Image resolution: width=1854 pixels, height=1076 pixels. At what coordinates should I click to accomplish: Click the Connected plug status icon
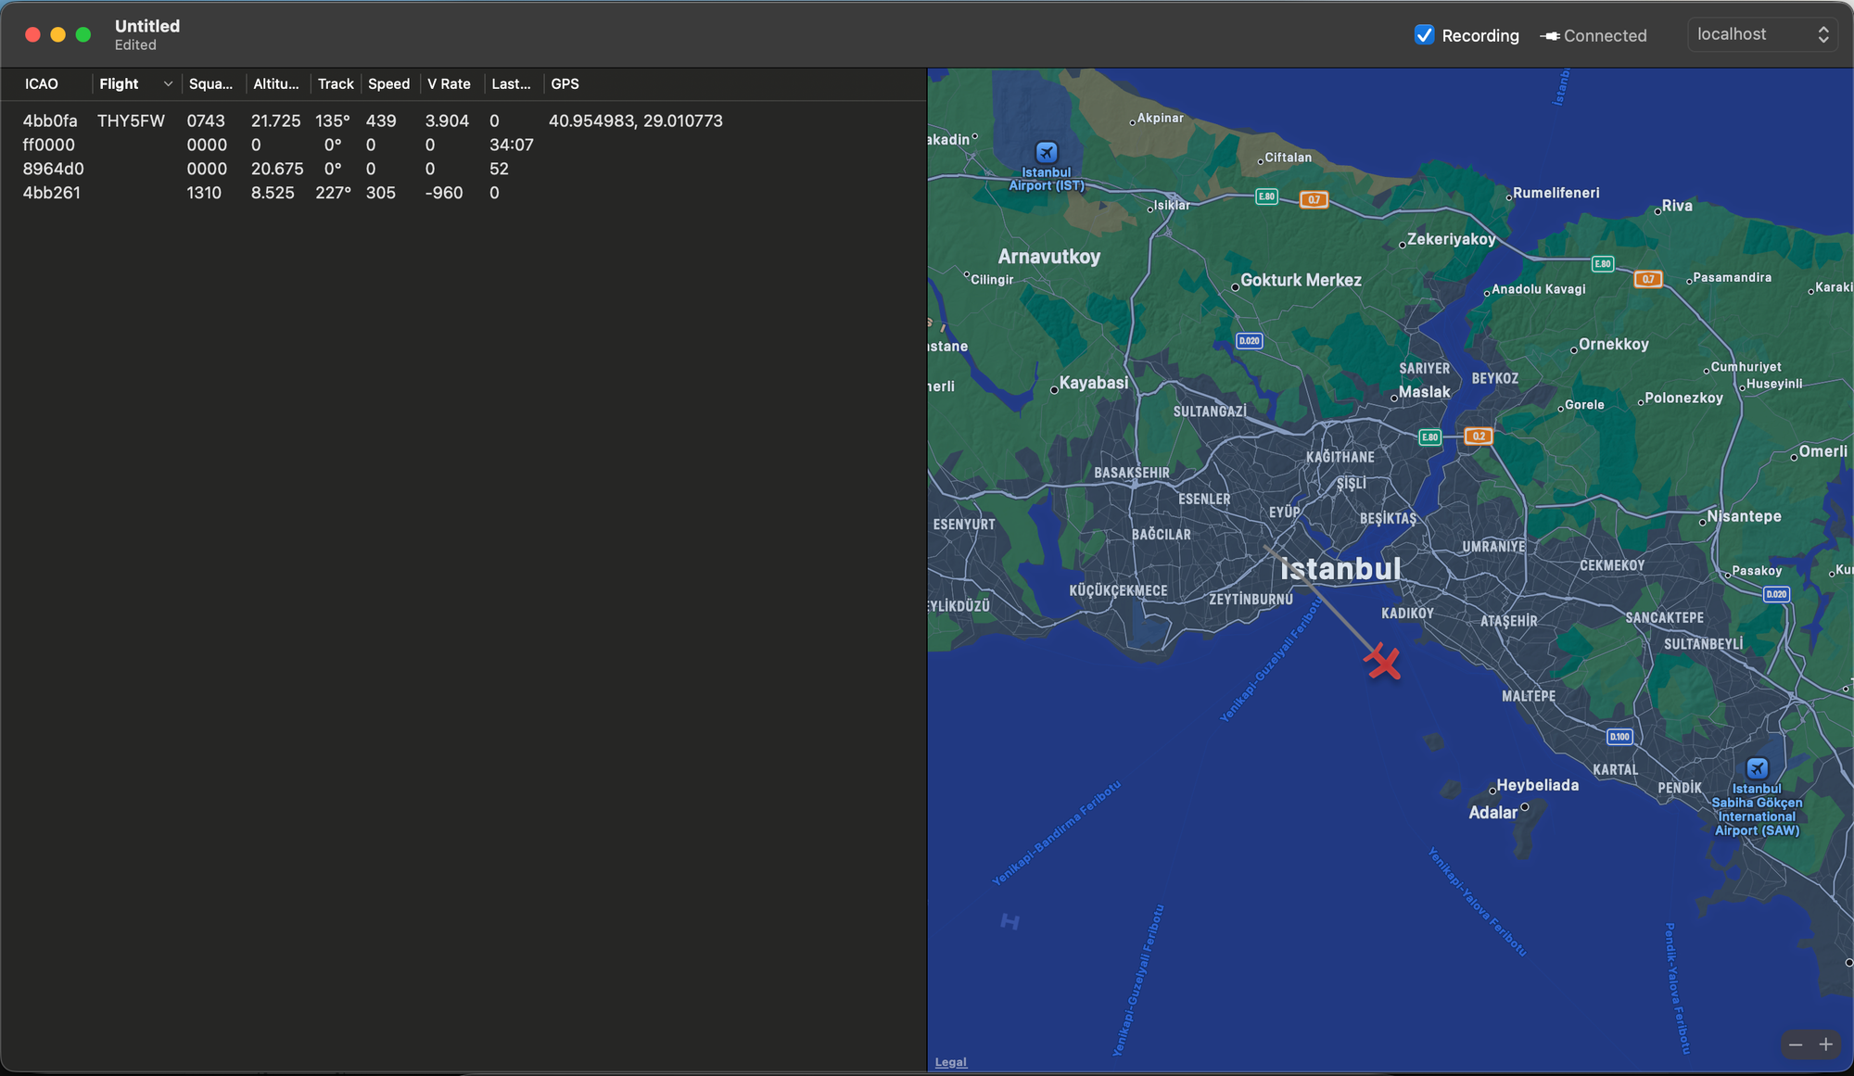point(1550,36)
